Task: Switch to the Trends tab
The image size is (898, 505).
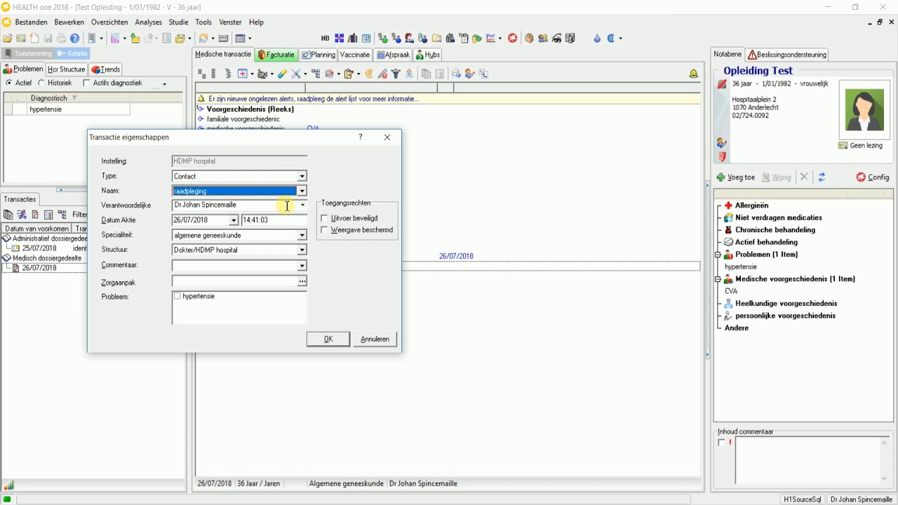Action: (106, 69)
